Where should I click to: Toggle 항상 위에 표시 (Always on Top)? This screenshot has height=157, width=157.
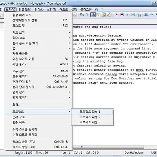(x=38, y=15)
